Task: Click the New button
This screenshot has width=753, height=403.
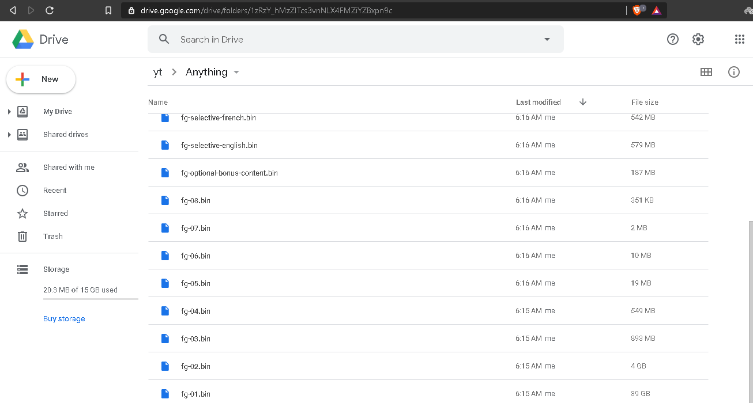Action: point(41,79)
